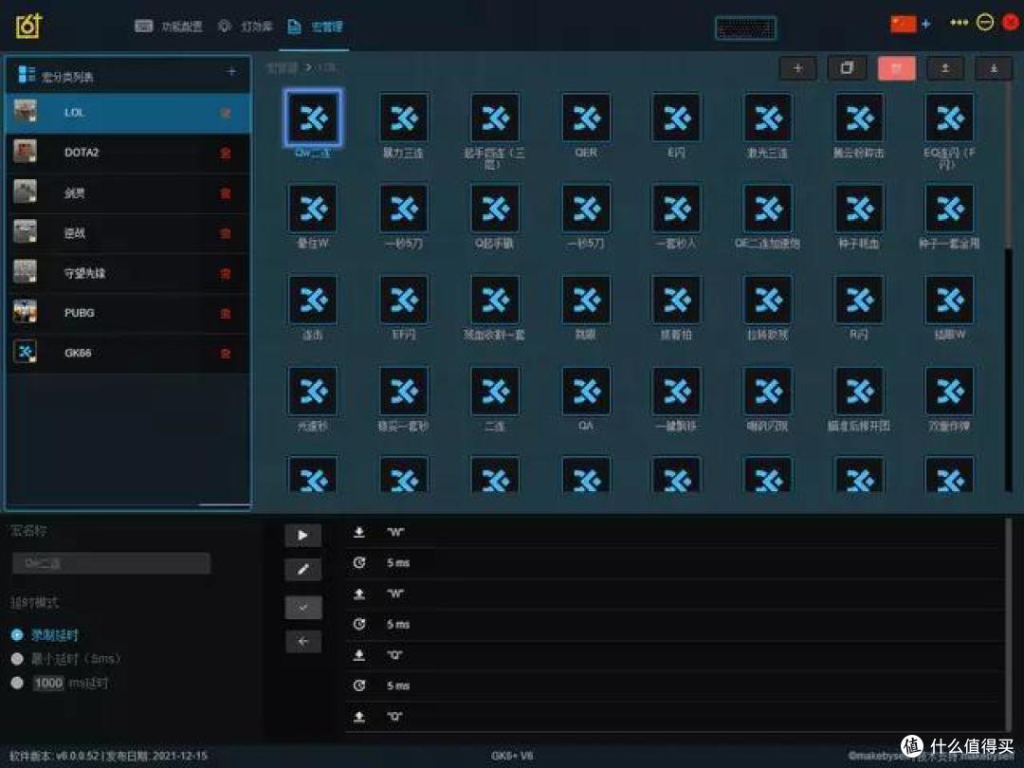
Task: Select the "Q" key release step
Action: (x=675, y=717)
